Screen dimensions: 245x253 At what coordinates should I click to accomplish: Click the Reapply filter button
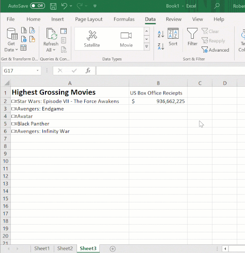tap(213, 41)
